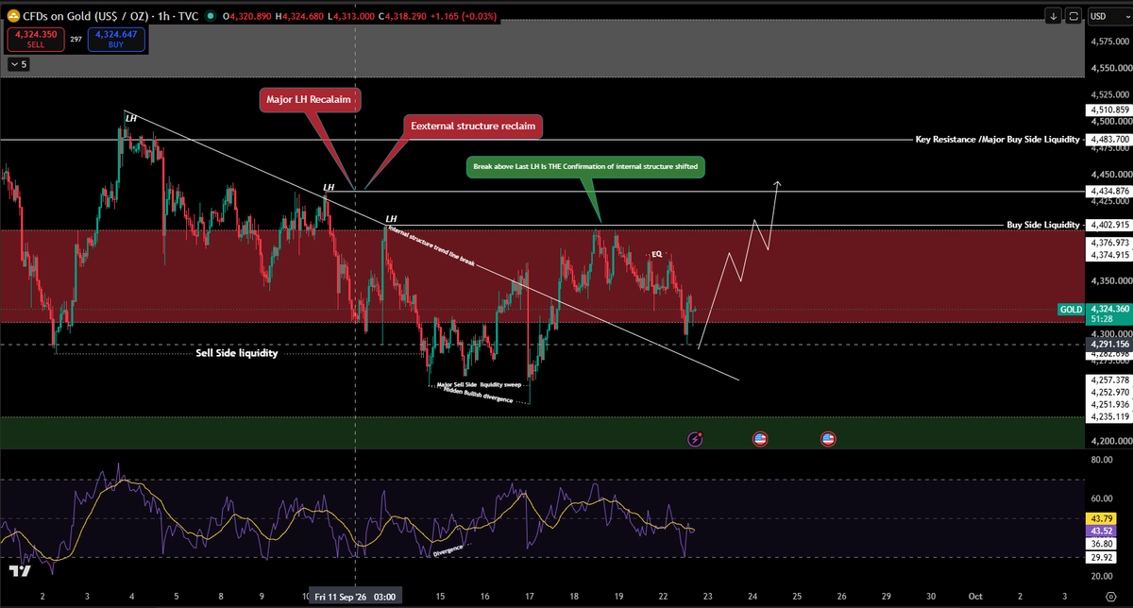Click the Buy Side Liquidity label
This screenshot has width=1133, height=608.
pos(1043,225)
